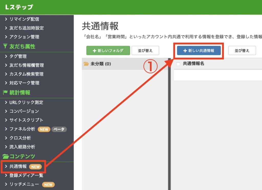262x190 pixels.
Task: Expand the URLクリック測定 chevron
Action: pyautogui.click(x=6, y=103)
